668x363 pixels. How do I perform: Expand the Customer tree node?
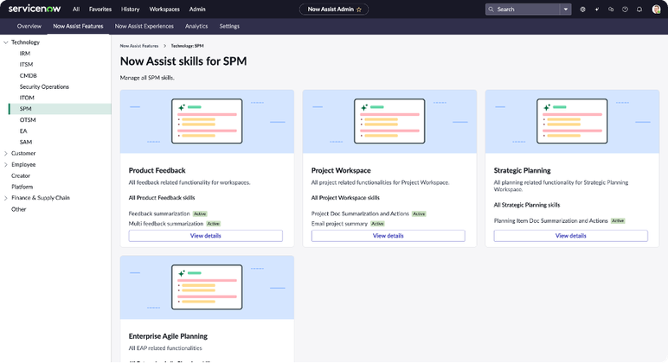(5, 153)
